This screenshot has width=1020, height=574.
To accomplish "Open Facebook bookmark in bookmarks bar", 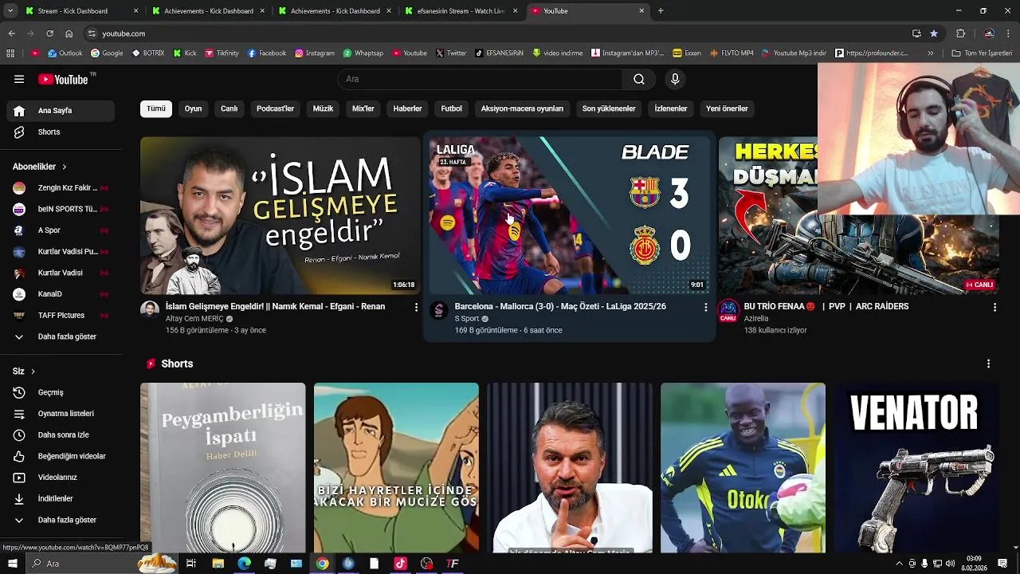I will [267, 53].
